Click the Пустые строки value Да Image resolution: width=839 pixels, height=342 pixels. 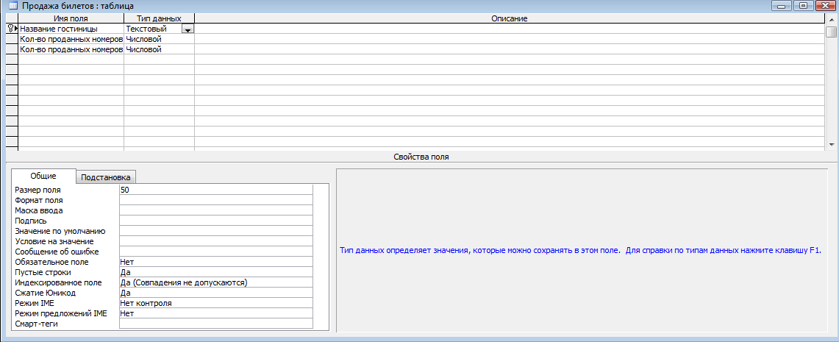click(x=215, y=272)
